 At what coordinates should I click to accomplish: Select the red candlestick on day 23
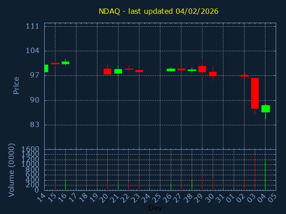point(139,71)
